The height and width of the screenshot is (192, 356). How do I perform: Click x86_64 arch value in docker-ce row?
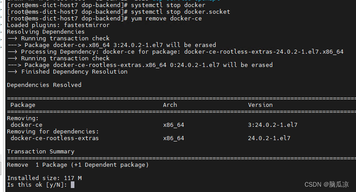174,125
